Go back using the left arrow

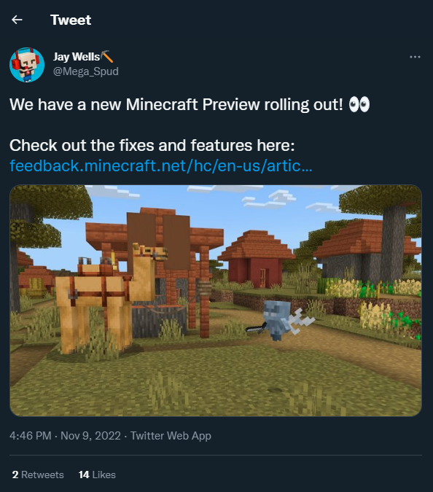17,20
